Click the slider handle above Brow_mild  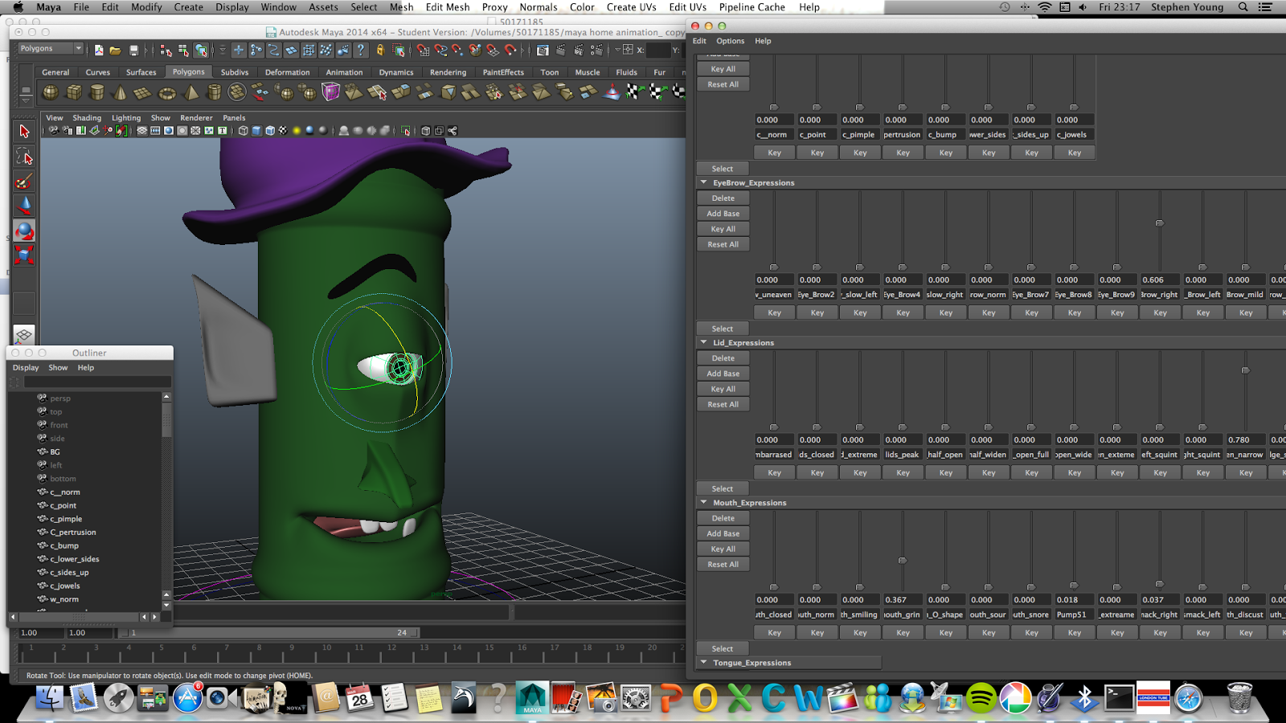1245,268
